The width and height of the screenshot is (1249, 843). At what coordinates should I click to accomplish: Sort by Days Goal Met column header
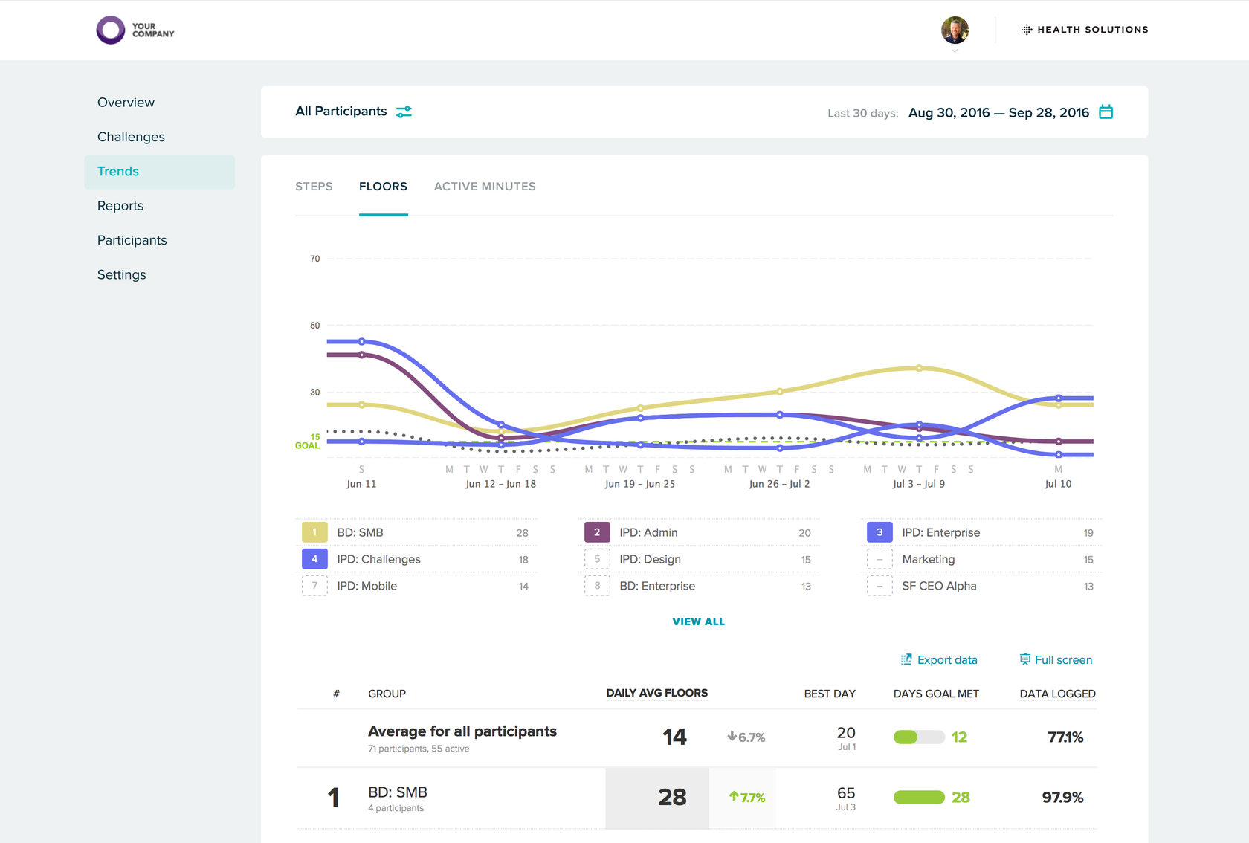[936, 694]
